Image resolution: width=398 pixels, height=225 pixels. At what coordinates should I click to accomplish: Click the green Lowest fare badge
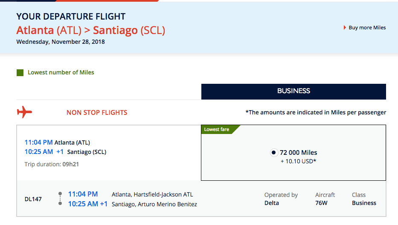pos(218,129)
